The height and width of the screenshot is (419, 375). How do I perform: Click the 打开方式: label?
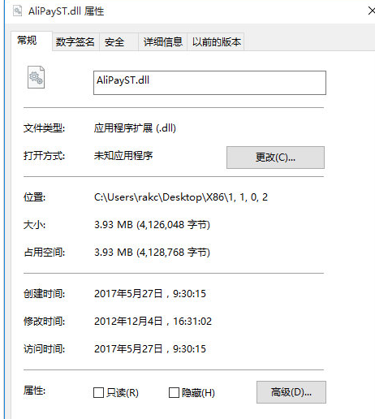(44, 156)
